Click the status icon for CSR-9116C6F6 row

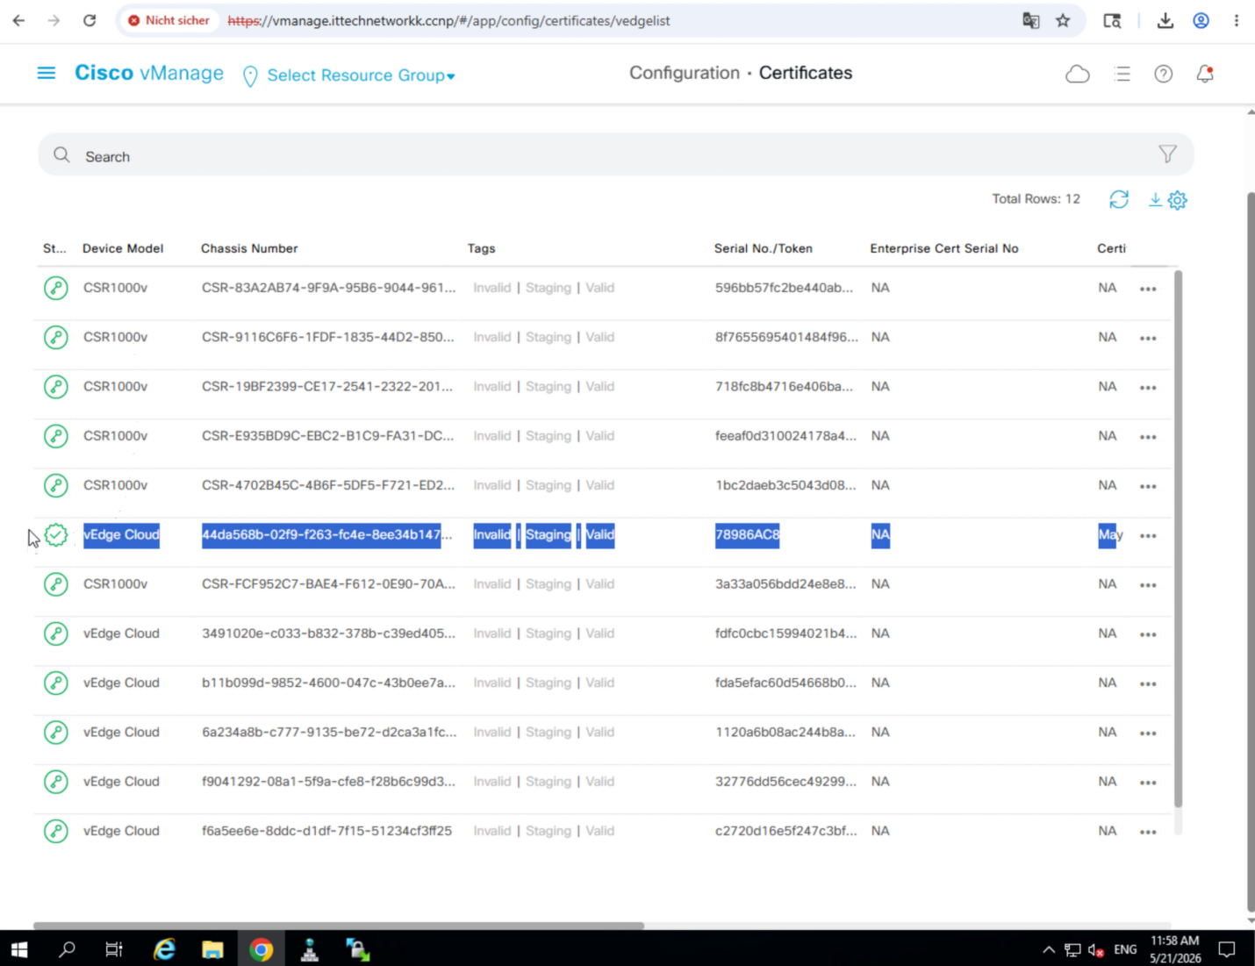[x=56, y=337]
